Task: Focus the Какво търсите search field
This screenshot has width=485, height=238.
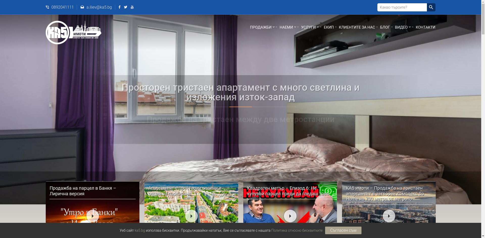Action: pos(402,7)
